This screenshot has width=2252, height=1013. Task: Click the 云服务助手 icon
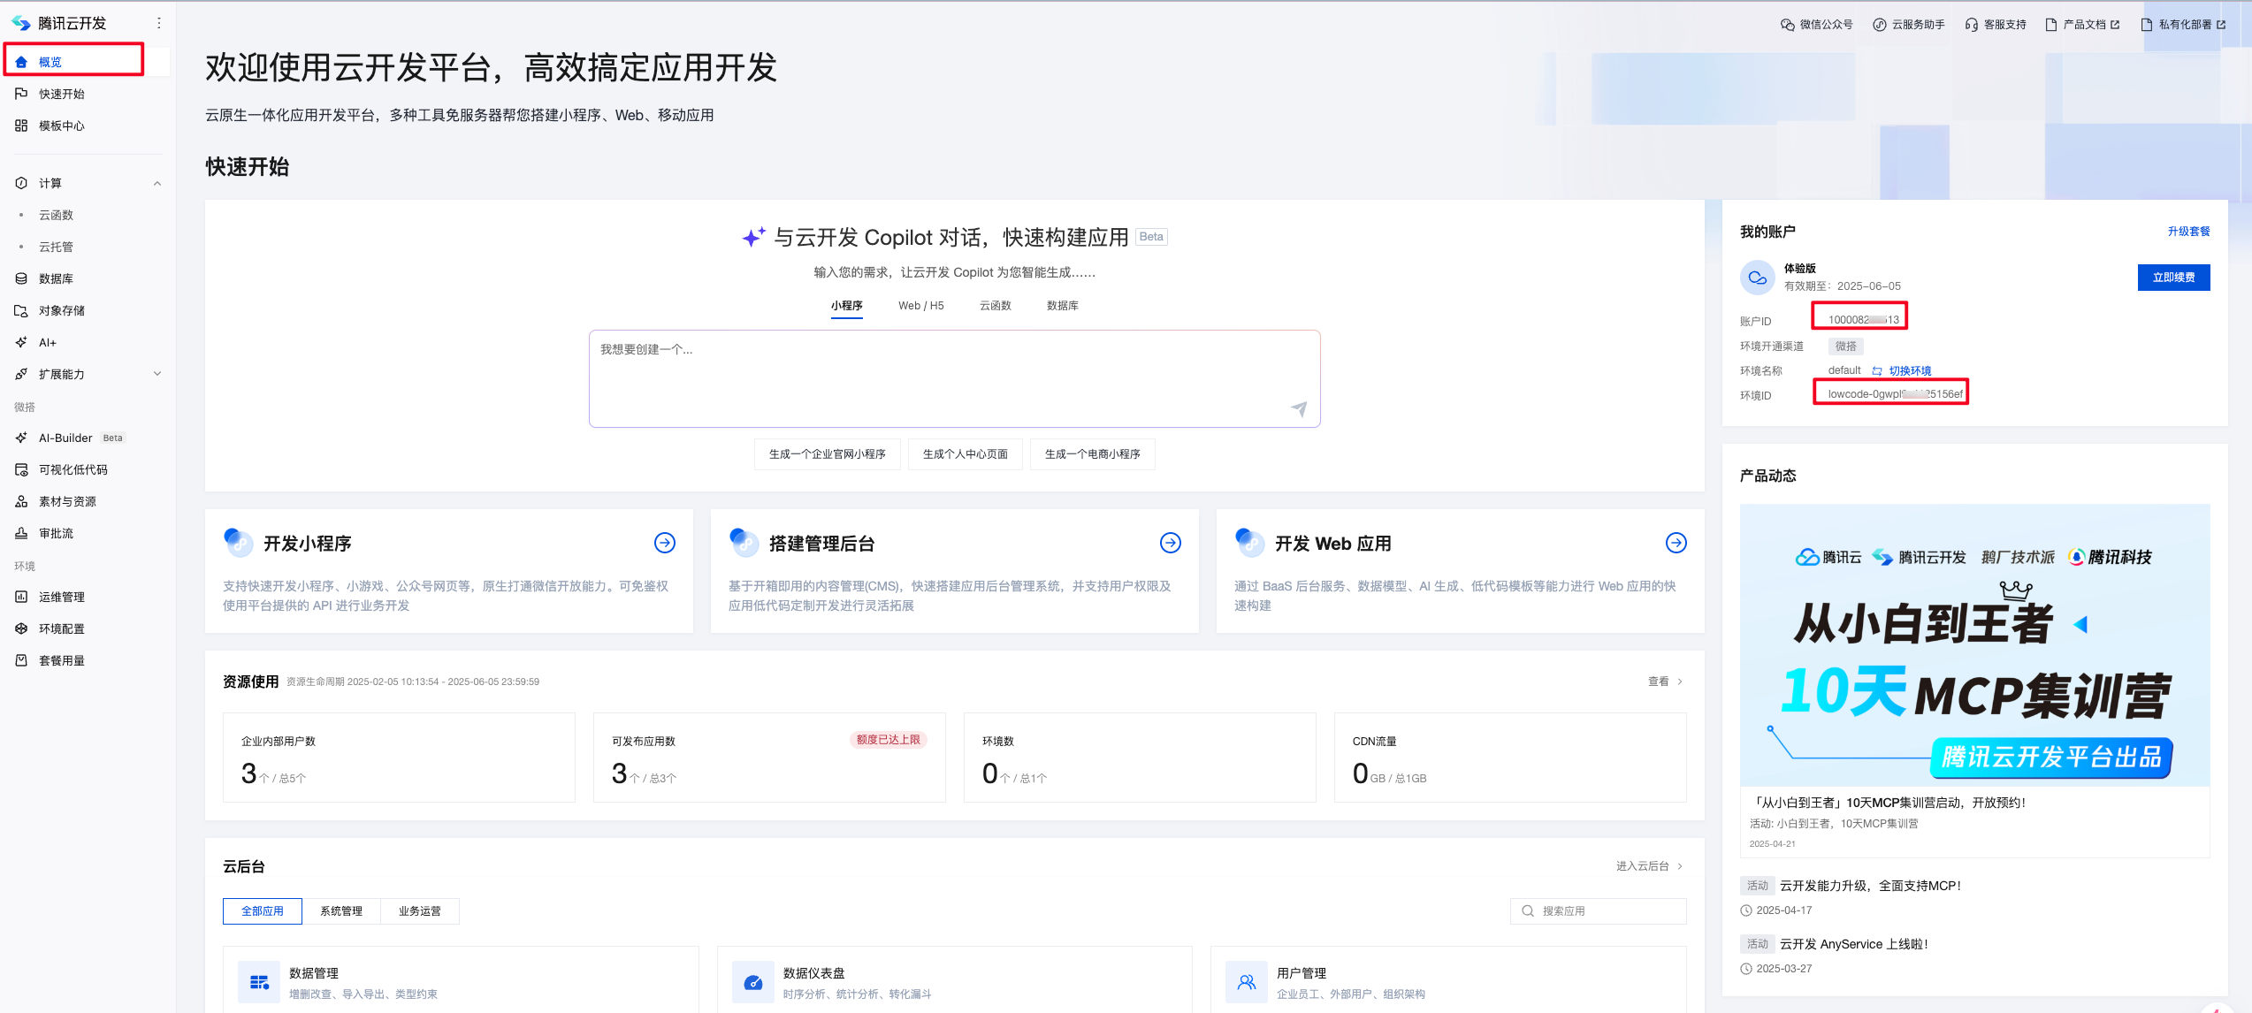point(1880,25)
